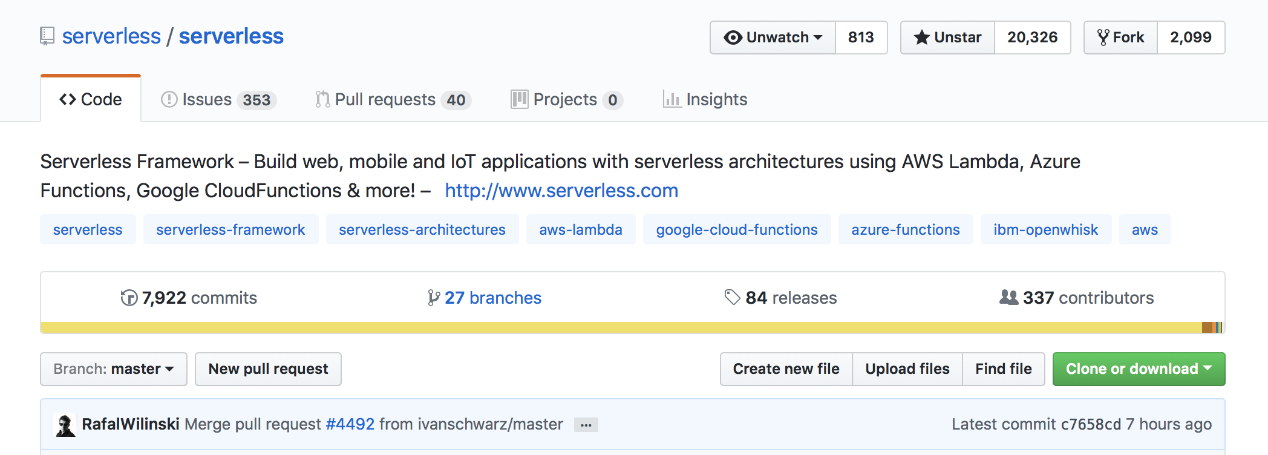The width and height of the screenshot is (1268, 455).
Task: Click the '7 hours ago' timestamp
Action: [x=1169, y=424]
